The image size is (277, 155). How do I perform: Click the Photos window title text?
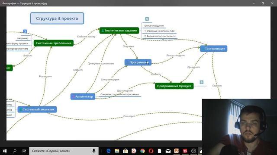25,3
